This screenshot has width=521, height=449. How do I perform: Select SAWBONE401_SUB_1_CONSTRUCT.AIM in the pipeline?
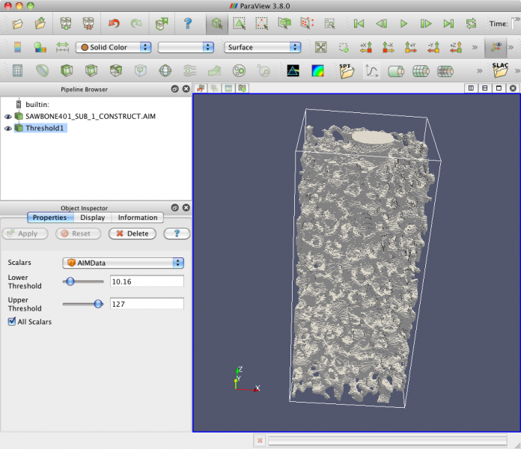[x=91, y=116]
